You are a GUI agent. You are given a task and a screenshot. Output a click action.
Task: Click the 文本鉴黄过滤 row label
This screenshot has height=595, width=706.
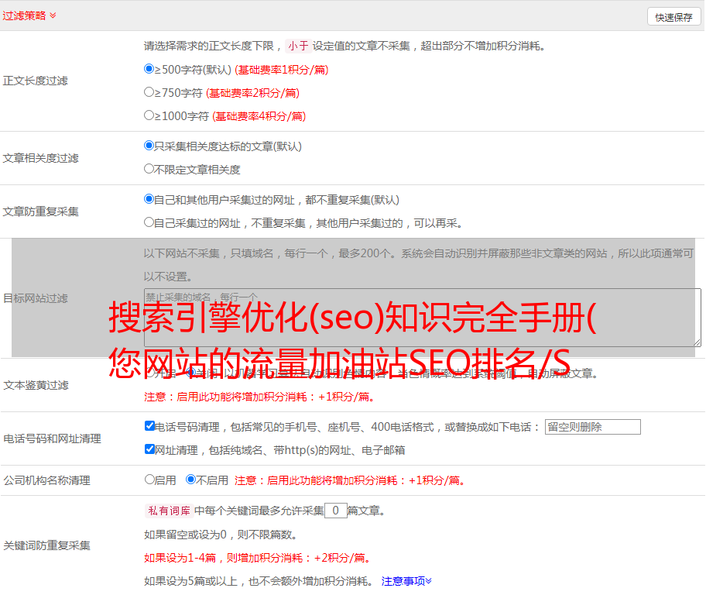tap(36, 385)
